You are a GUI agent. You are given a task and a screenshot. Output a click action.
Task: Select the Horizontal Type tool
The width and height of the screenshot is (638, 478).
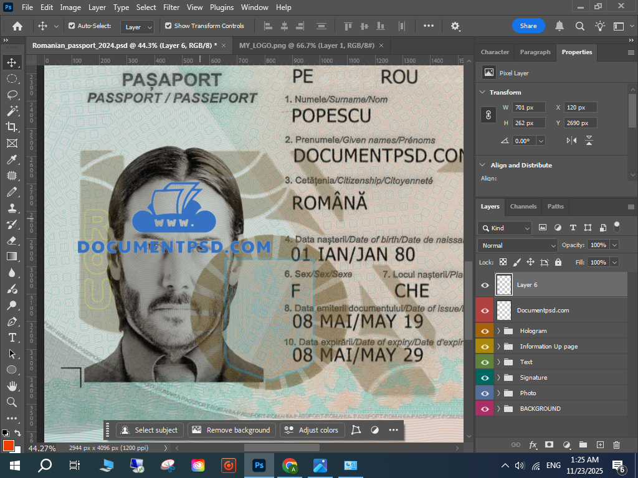tap(11, 337)
